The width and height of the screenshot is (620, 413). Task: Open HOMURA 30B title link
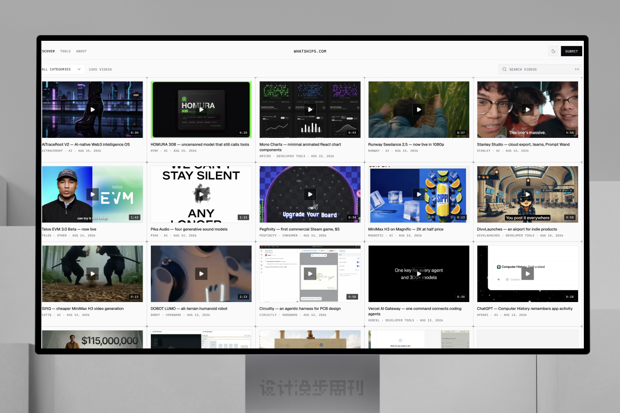200,145
